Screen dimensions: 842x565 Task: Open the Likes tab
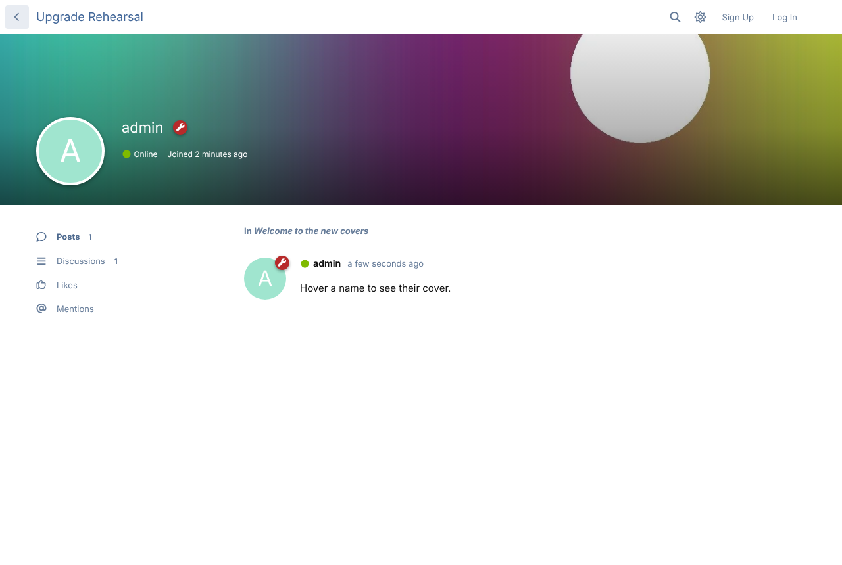(x=57, y=285)
